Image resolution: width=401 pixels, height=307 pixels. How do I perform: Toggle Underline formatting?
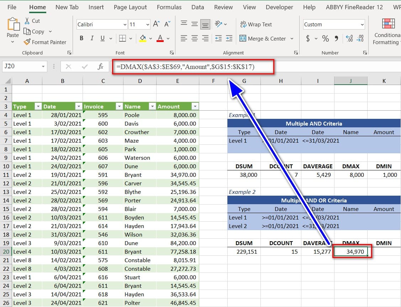click(102, 38)
